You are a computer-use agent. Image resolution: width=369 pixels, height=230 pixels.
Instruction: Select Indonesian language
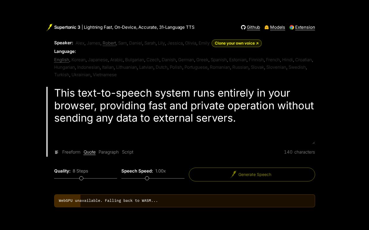pyautogui.click(x=89, y=67)
